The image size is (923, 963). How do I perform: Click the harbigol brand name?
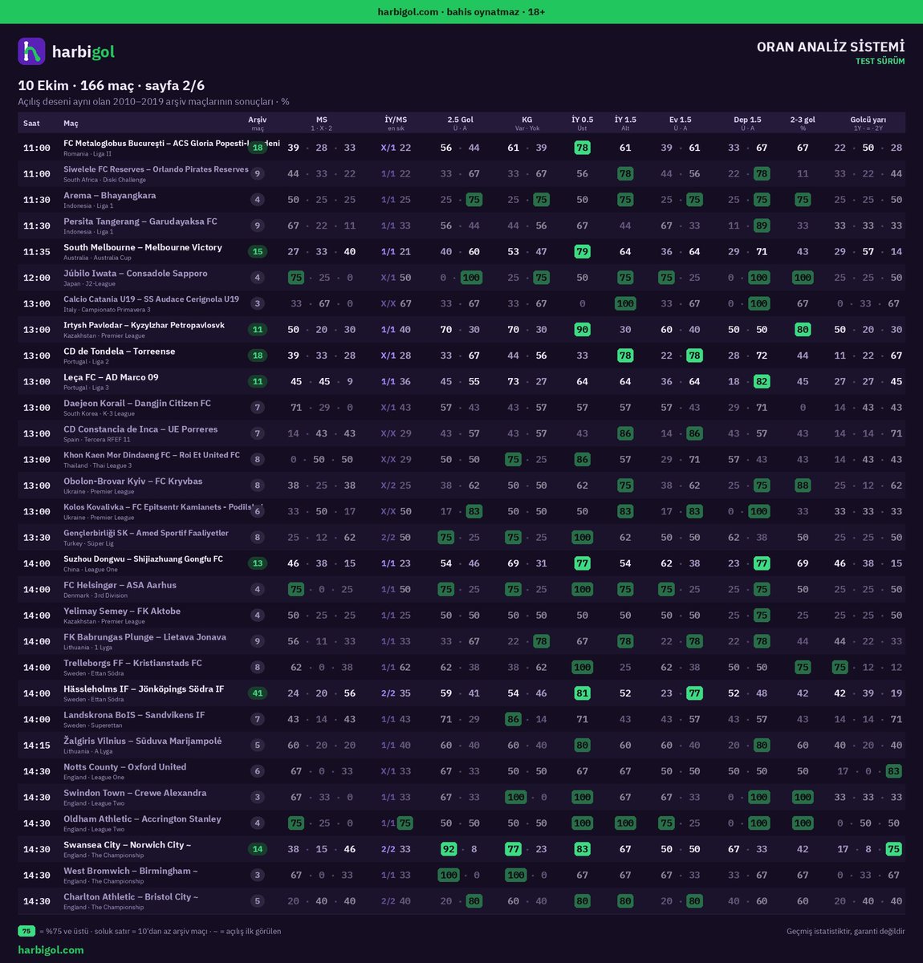pos(83,52)
